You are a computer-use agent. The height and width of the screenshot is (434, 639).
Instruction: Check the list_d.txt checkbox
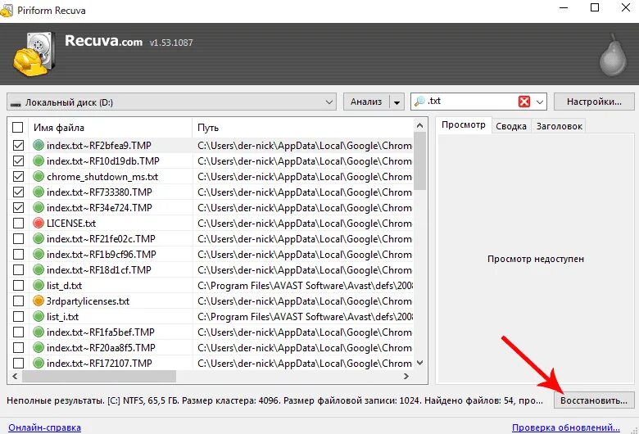click(18, 285)
